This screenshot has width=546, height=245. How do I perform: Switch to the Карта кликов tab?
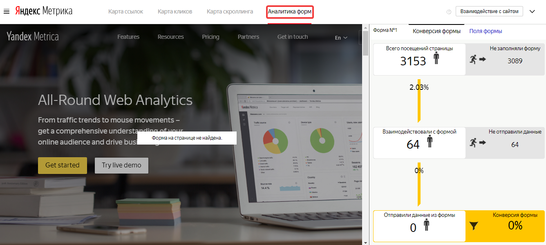click(x=175, y=11)
